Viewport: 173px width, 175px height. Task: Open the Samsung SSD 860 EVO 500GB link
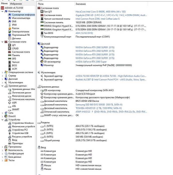coord(99,104)
